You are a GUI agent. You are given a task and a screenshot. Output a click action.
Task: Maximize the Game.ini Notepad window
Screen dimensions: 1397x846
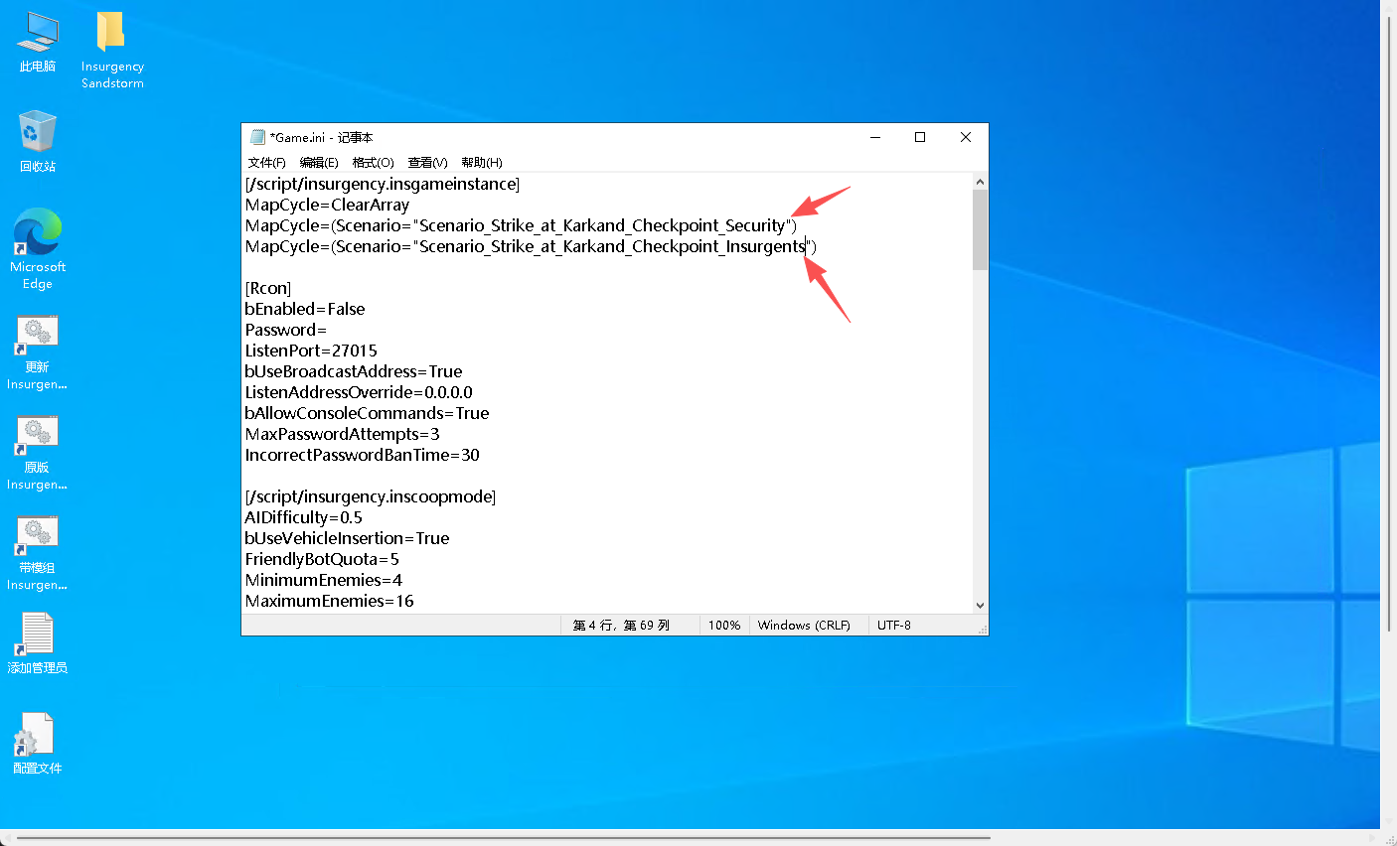pyautogui.click(x=920, y=137)
